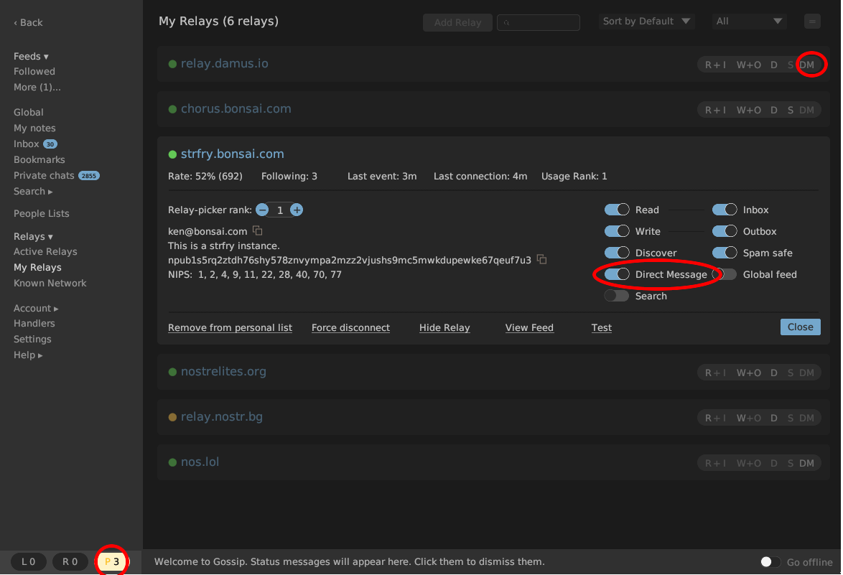Open the P 3 pending indicator
The image size is (843, 575).
112,561
